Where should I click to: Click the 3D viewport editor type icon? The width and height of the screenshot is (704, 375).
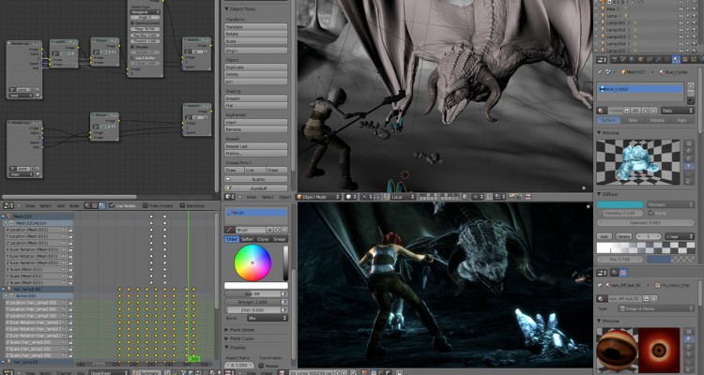(x=228, y=197)
